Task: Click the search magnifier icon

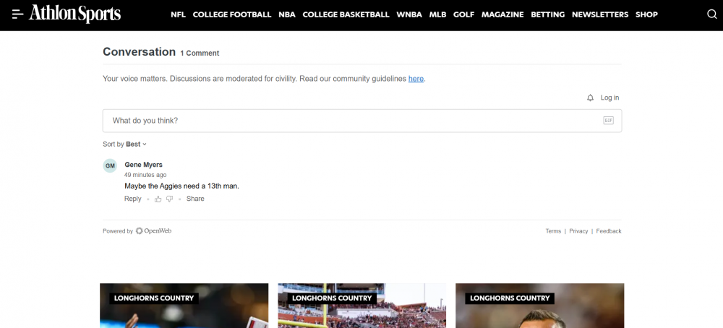Action: click(711, 14)
